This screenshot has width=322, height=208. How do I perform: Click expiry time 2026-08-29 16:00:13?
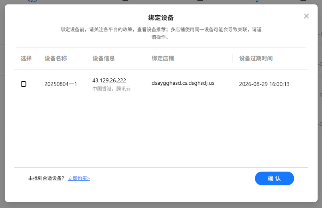(x=264, y=84)
